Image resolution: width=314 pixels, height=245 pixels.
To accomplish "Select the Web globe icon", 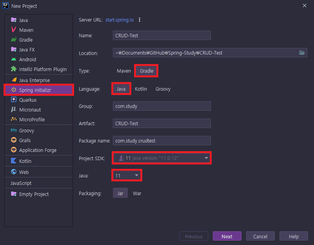I will [14, 172].
